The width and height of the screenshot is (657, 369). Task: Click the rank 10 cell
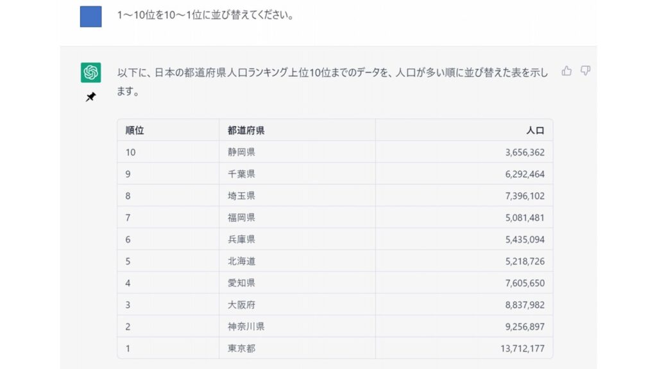[131, 152]
